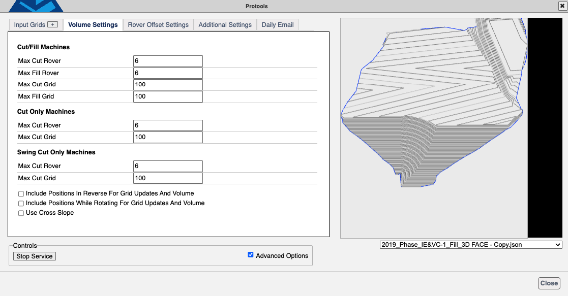Click the plus icon on Input Grids tab
This screenshot has height=296, width=568.
(x=52, y=24)
